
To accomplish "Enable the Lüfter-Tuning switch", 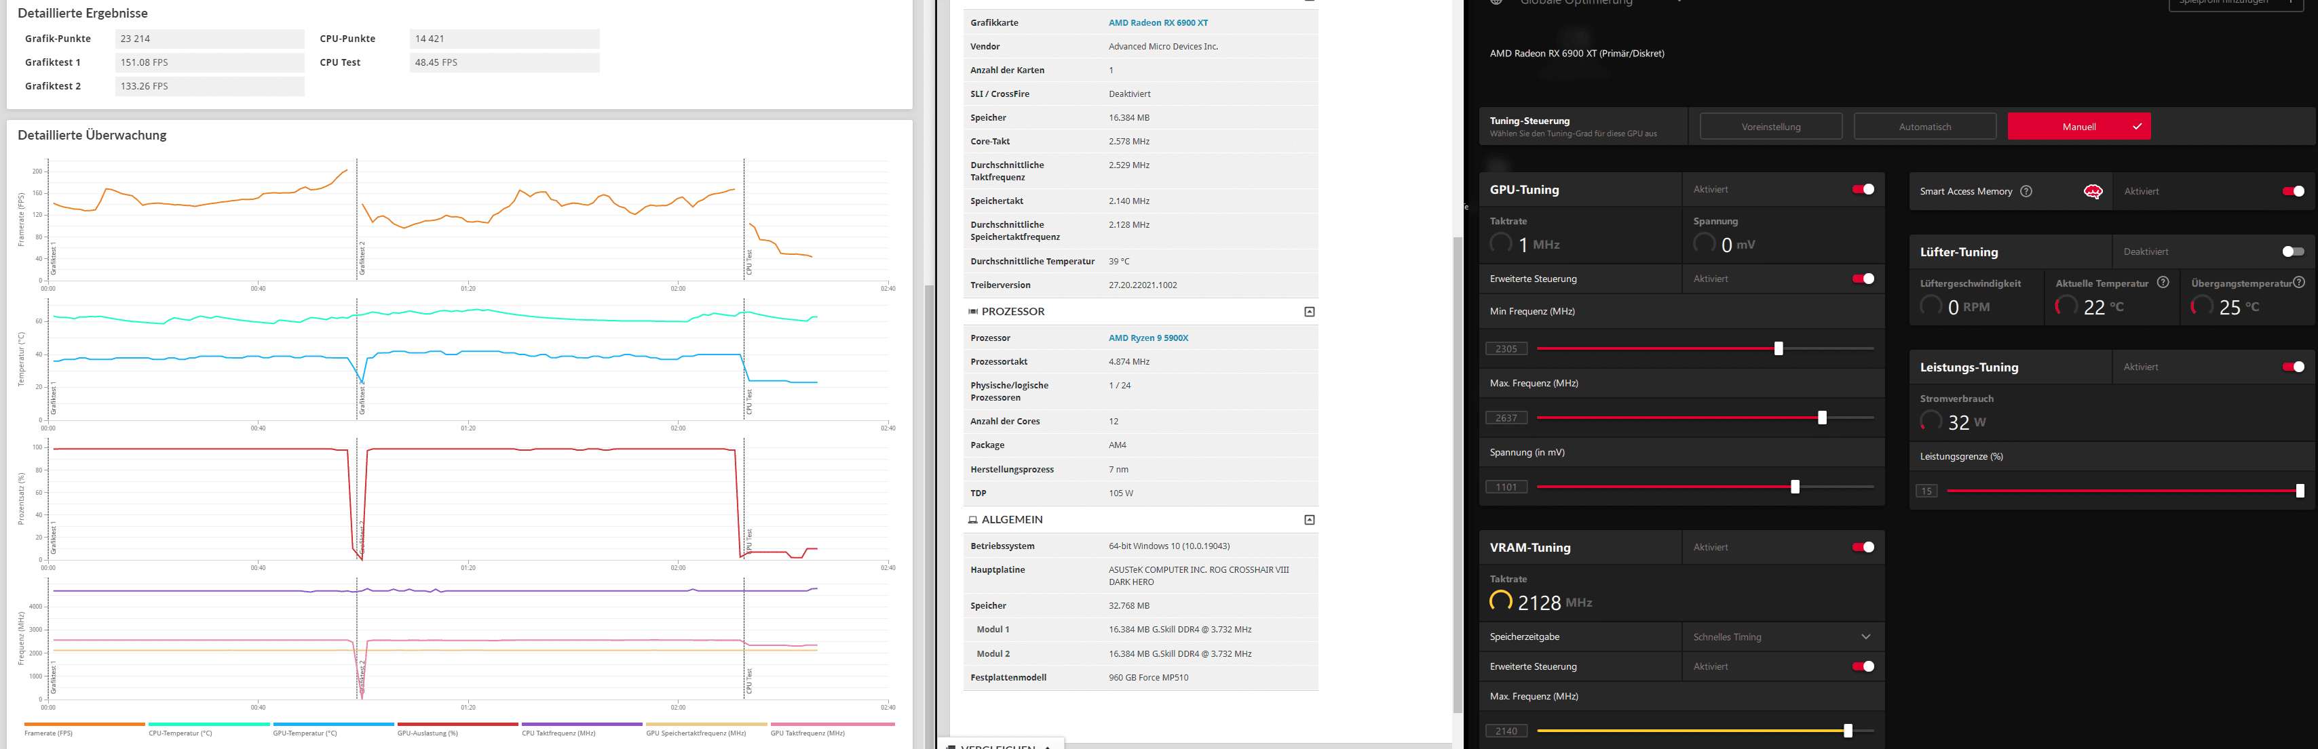I will tap(2293, 251).
